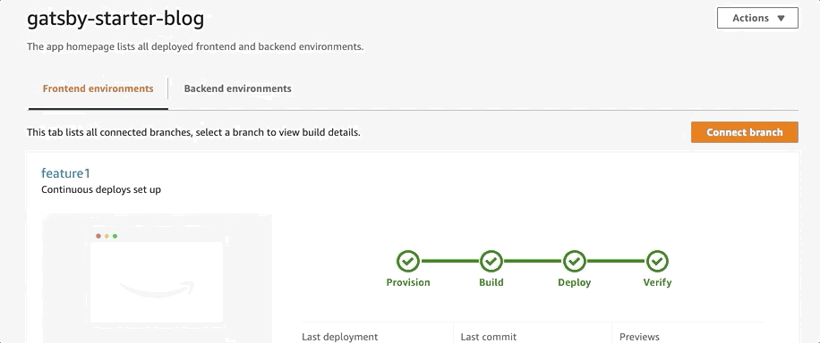Viewport: 820px width, 343px height.
Task: Click the site preview thumbnail
Action: (157, 278)
